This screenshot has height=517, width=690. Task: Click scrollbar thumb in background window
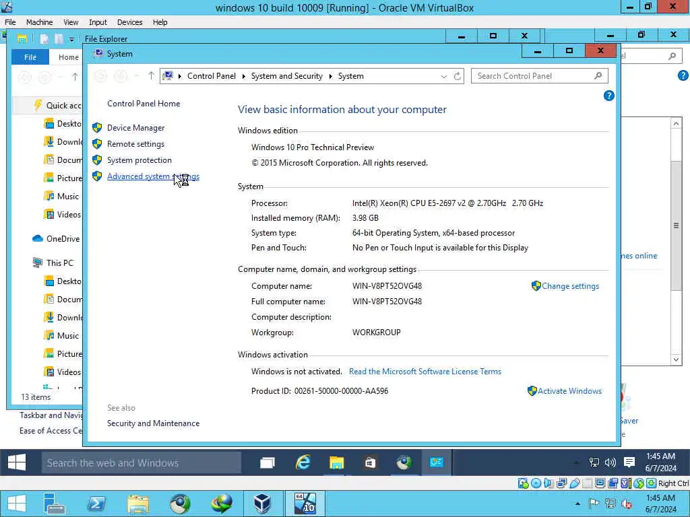coord(677,226)
